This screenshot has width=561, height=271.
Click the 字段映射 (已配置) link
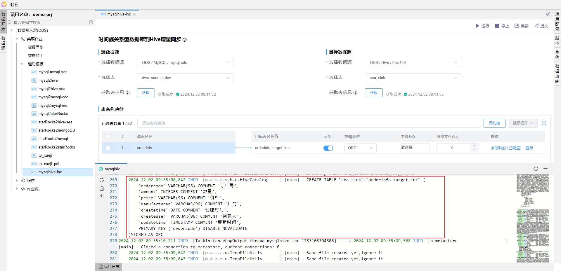pyautogui.click(x=506, y=148)
